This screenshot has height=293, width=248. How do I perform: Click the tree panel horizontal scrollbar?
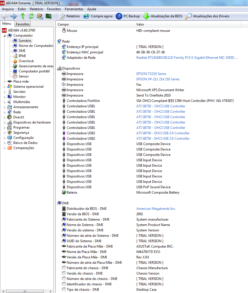(x=25, y=291)
